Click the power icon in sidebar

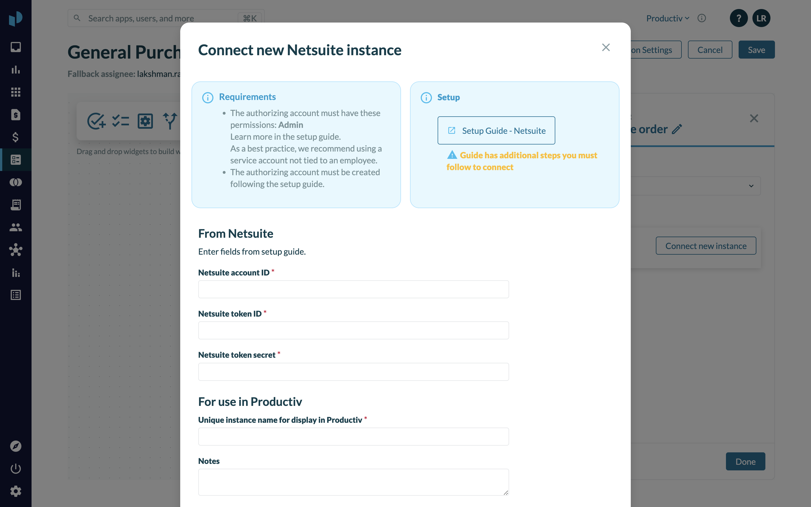tap(15, 468)
